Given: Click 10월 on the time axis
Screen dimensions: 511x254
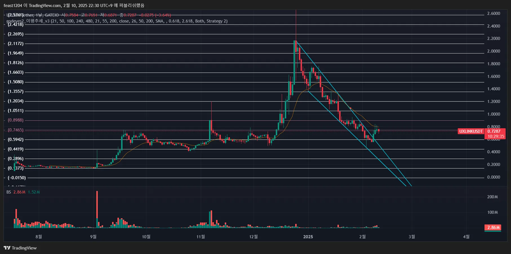Looking at the screenshot, I should pos(146,237).
